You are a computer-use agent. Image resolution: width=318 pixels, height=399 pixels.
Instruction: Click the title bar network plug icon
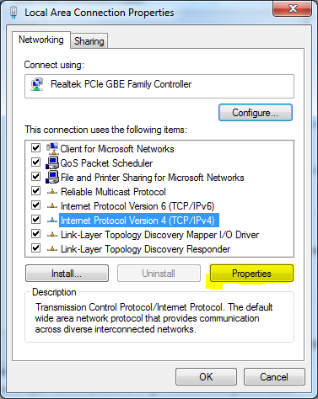13,13
